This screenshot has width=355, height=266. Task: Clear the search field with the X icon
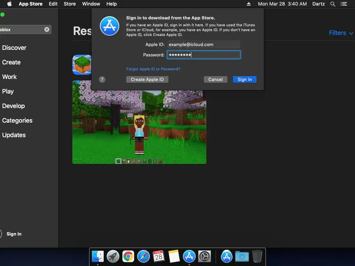(47, 29)
